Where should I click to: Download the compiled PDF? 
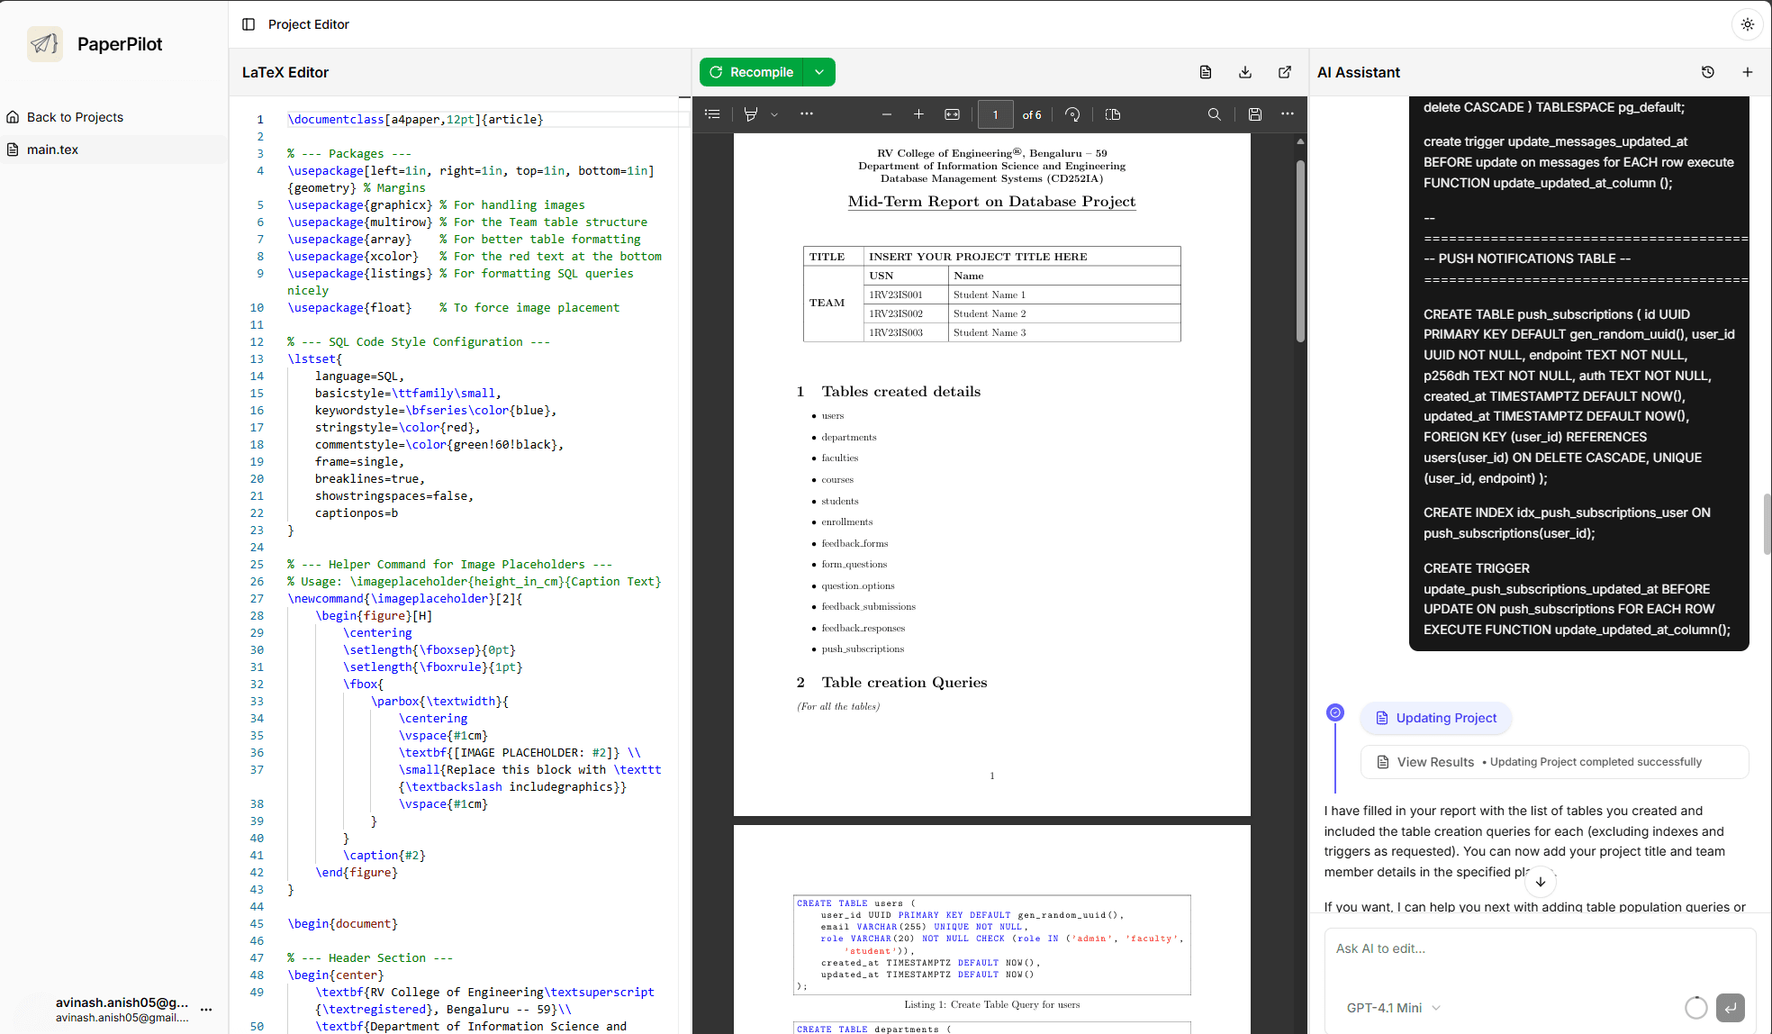(1245, 72)
